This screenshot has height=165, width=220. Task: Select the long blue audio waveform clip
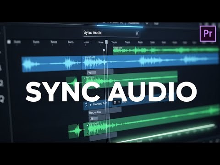150,61
